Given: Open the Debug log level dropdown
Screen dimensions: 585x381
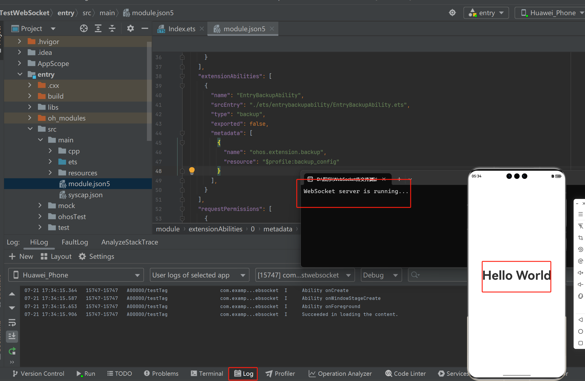Looking at the screenshot, I should pyautogui.click(x=381, y=275).
